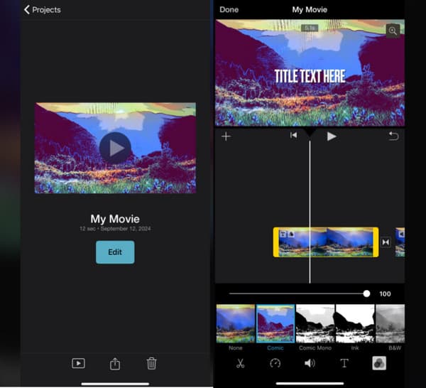Open the speed speedometer tool
Viewport: 426px width, 388px height.
[x=275, y=363]
